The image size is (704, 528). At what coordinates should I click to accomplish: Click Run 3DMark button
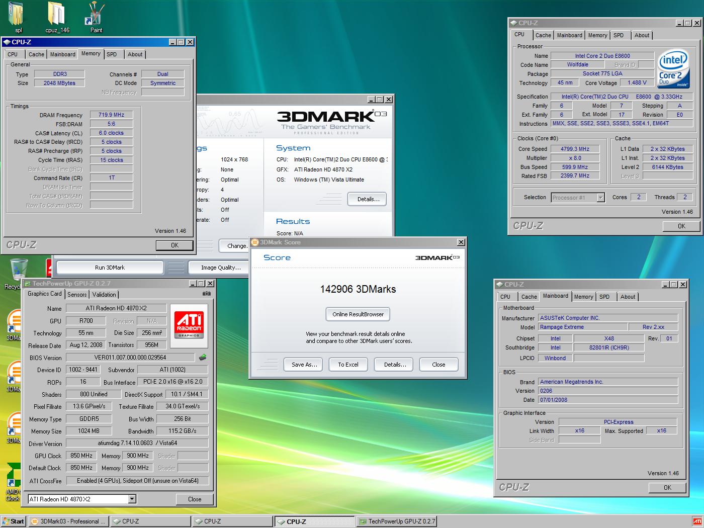(x=110, y=268)
